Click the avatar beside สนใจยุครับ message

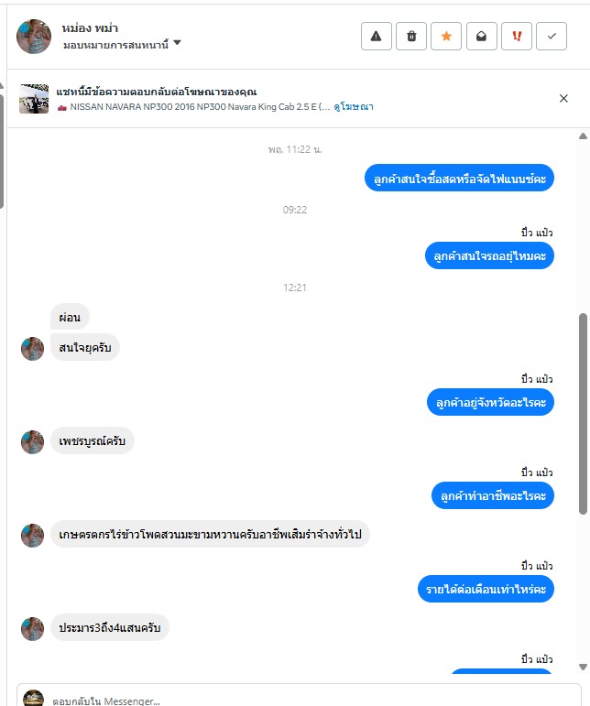click(x=32, y=349)
